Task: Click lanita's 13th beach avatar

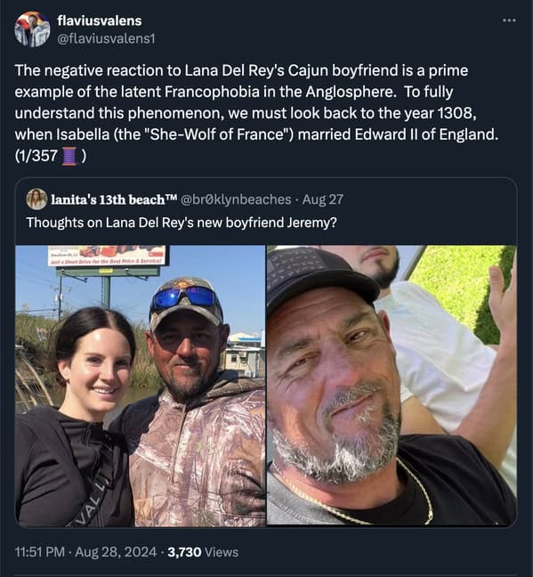Action: pos(36,199)
